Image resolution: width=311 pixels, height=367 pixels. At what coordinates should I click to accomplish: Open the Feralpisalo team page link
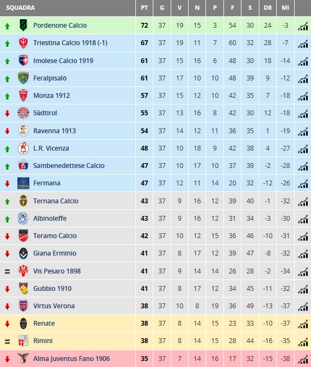click(x=50, y=78)
